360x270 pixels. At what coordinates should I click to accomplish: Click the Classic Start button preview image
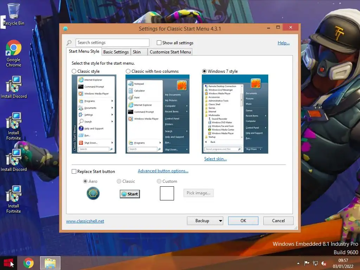point(130,194)
